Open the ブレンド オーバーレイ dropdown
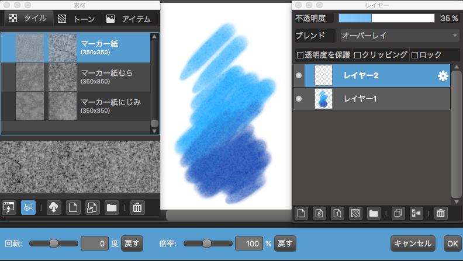 [x=400, y=36]
